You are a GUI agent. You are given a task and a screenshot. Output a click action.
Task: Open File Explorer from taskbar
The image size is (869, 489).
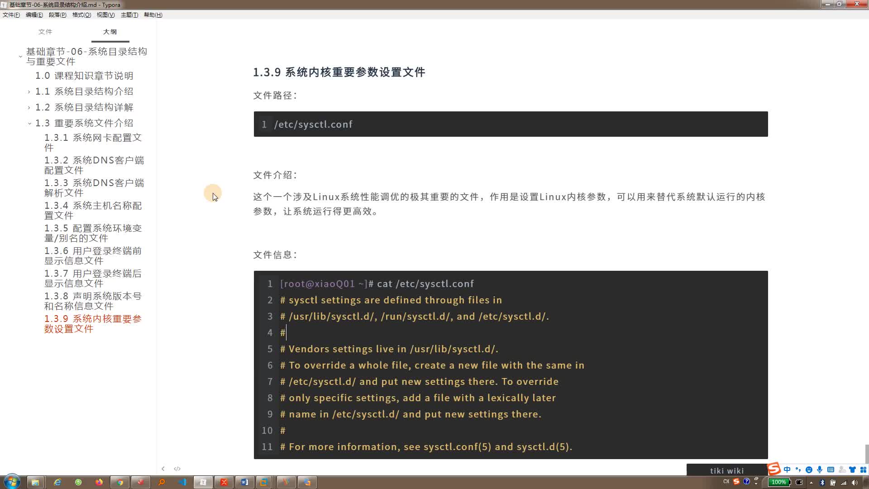click(x=35, y=482)
